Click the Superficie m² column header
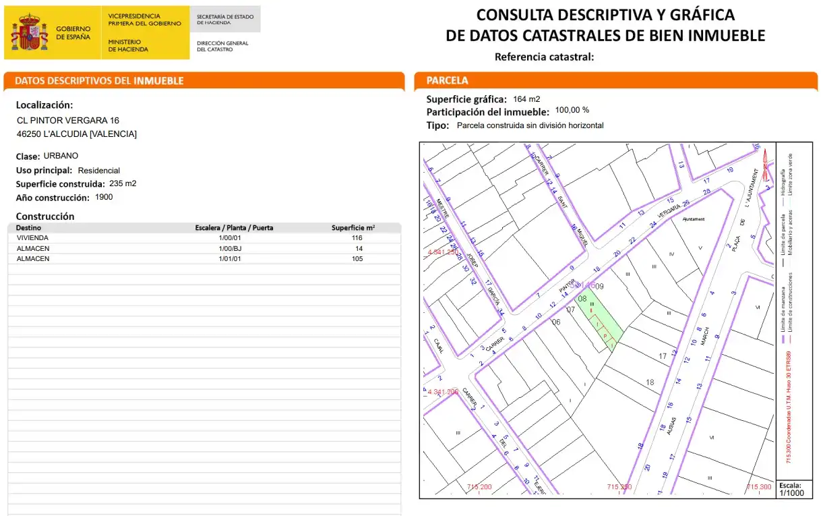This screenshot has height=516, width=823. pos(353,228)
